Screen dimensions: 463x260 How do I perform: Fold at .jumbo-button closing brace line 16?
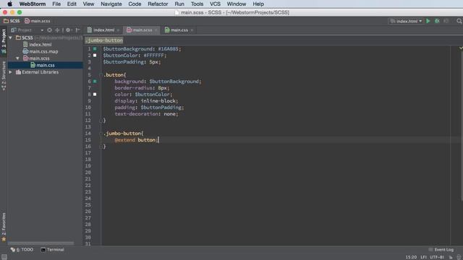101,146
